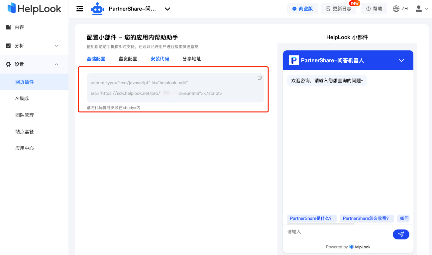Click the HelpLook logo
Image resolution: width=432 pixels, height=255 pixels.
pyautogui.click(x=33, y=9)
